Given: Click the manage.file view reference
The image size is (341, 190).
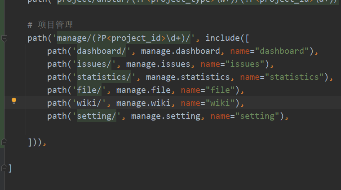Looking at the screenshot, I should 143,90.
